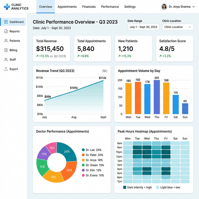Click the Wednesday bar labeled 178
Image resolution: width=199 pixels, height=199 pixels.
tap(147, 99)
